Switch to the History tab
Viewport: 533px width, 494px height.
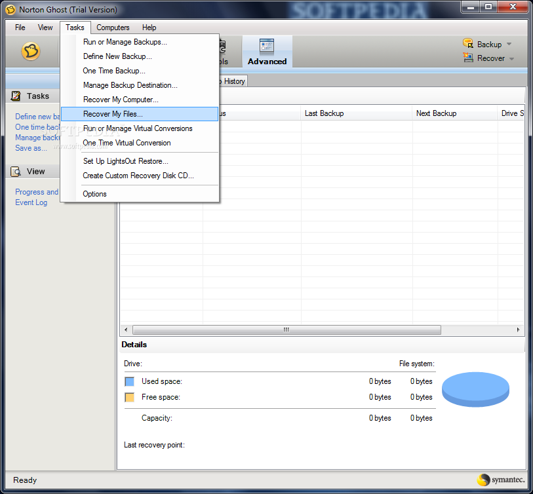[x=233, y=81]
